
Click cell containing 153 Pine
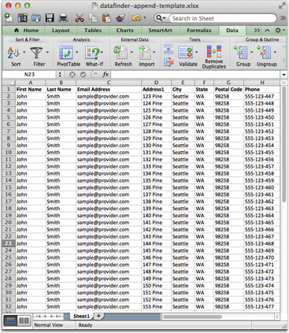pyautogui.click(x=156, y=307)
